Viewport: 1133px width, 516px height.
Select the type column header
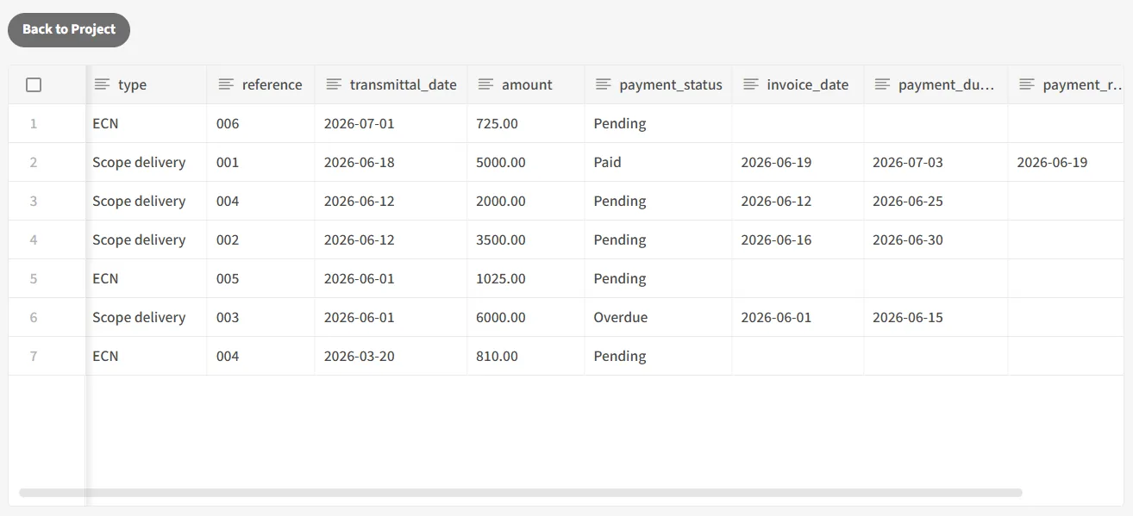[147, 84]
